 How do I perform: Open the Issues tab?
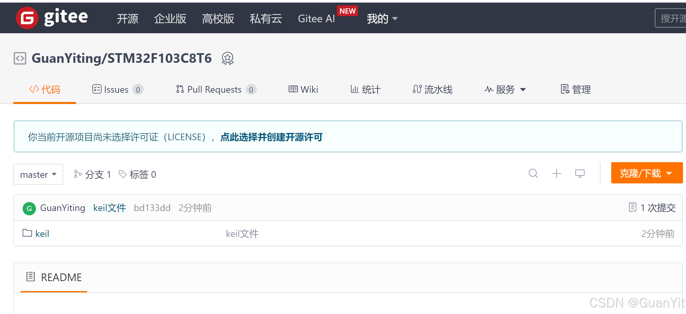[x=117, y=89]
